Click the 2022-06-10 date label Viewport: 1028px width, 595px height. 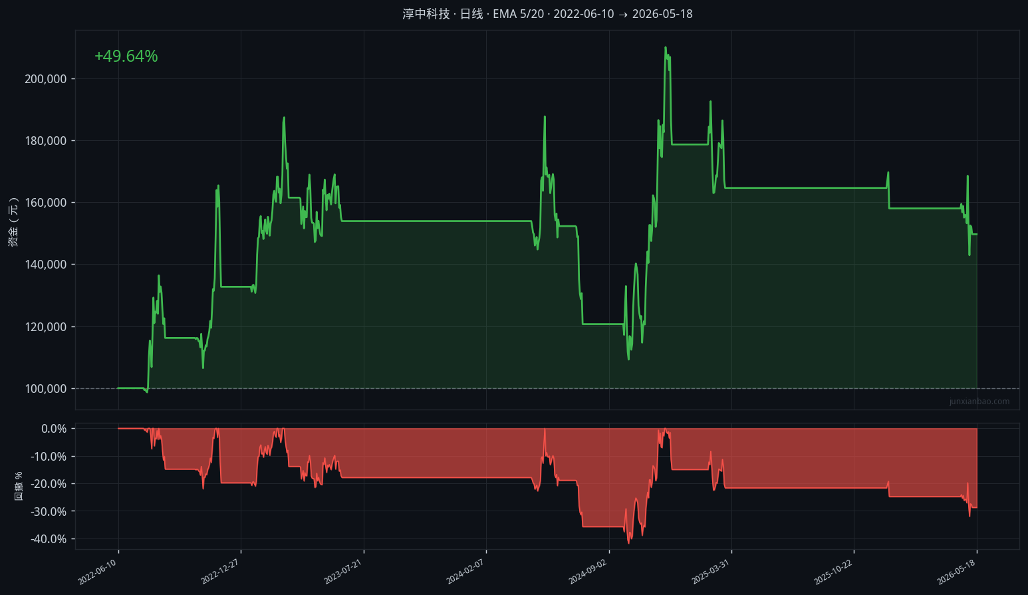click(x=98, y=572)
